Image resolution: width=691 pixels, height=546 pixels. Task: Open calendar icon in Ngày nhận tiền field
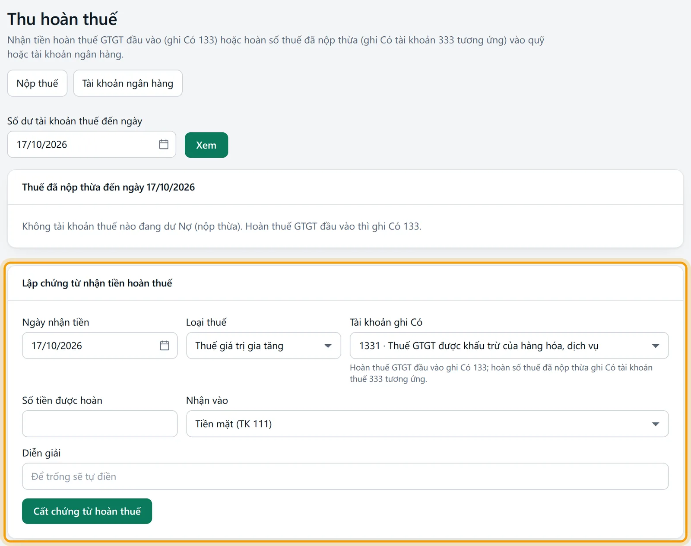165,346
